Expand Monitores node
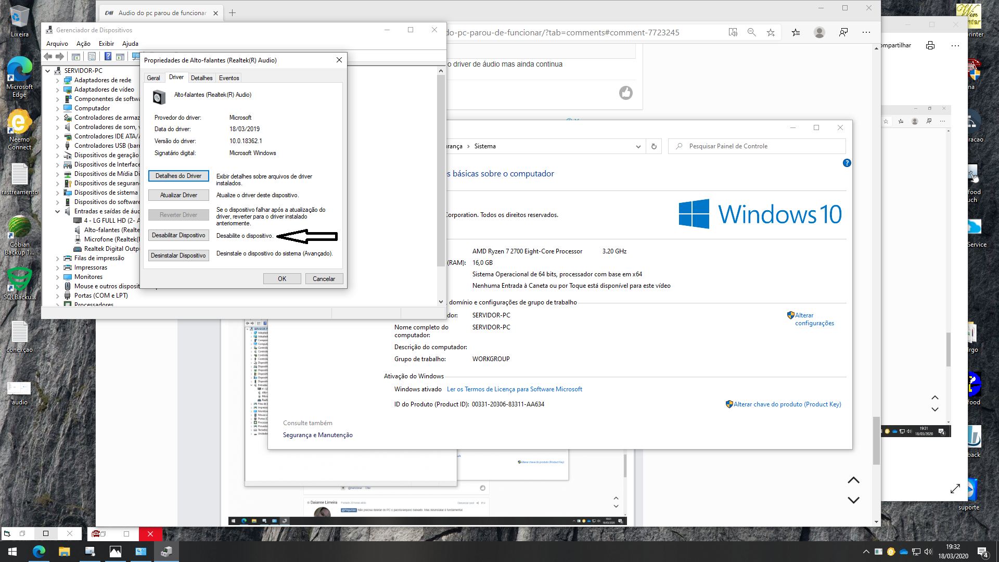The width and height of the screenshot is (999, 562). pyautogui.click(x=57, y=277)
